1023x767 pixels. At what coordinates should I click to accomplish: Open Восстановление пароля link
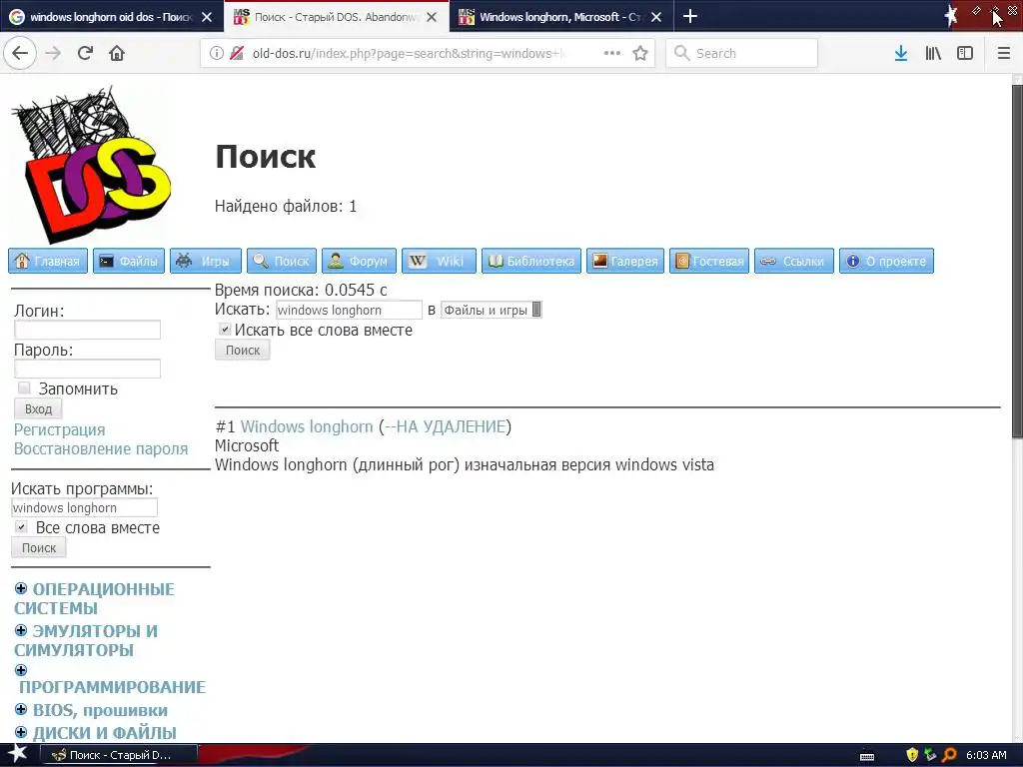(x=101, y=448)
